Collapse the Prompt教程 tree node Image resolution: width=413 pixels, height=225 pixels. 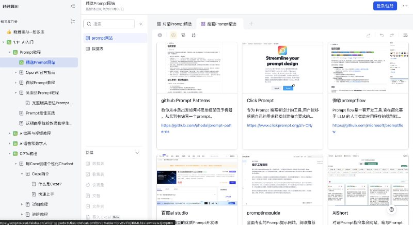pos(9,52)
